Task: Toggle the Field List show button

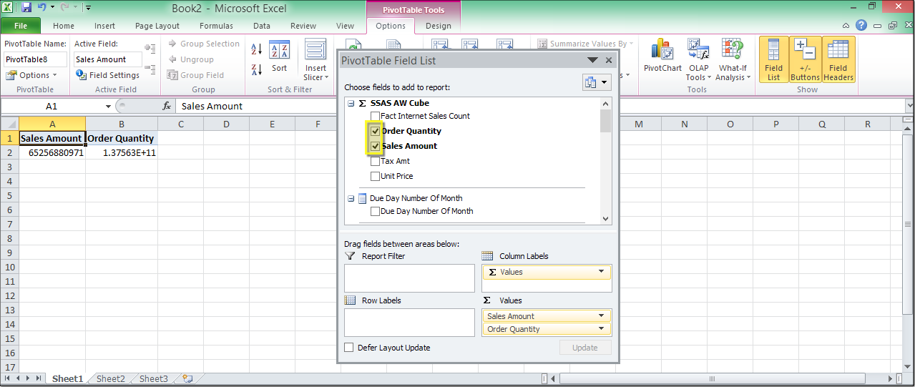Action: coord(773,59)
